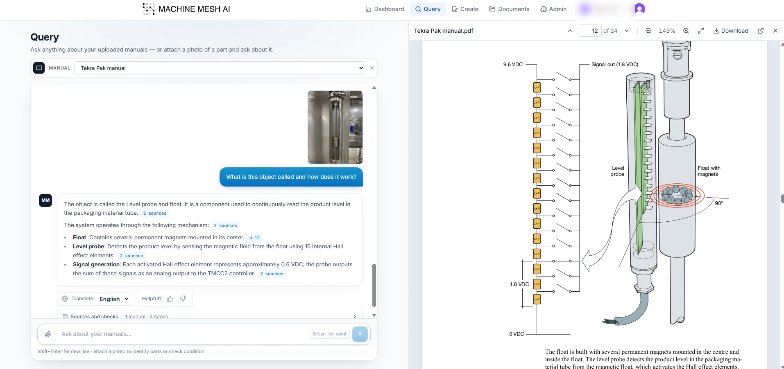
Task: Click the send arrow button
Action: (x=360, y=334)
